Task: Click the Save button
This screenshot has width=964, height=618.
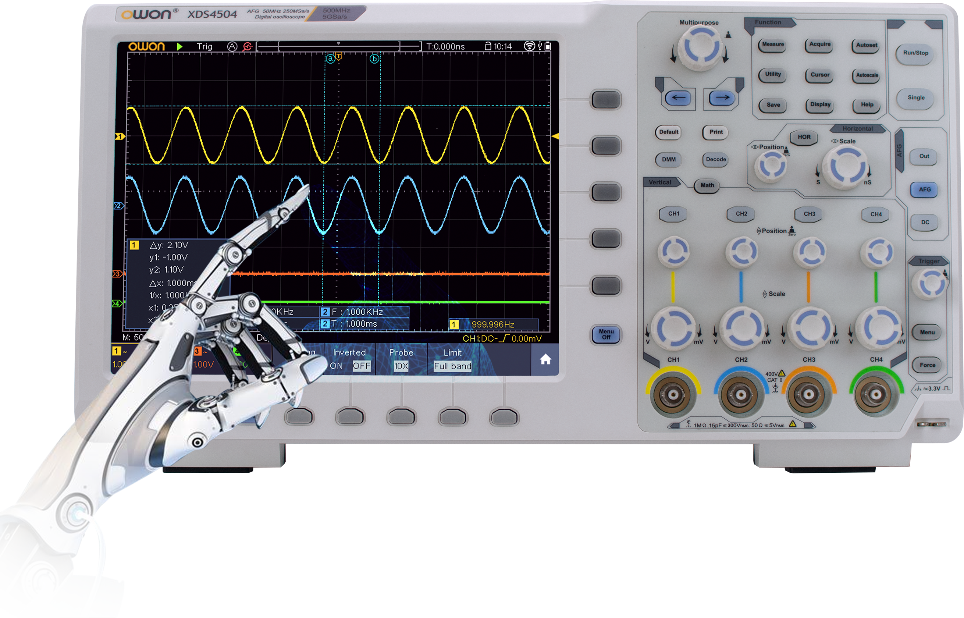Action: click(773, 105)
